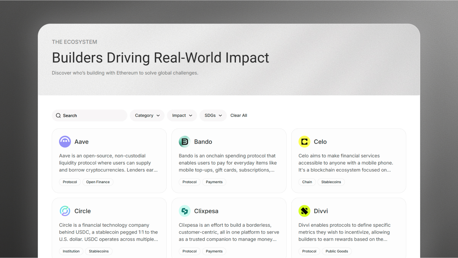Click the 'THE ECOSYSTEM' label
This screenshot has width=458, height=258.
click(x=74, y=42)
